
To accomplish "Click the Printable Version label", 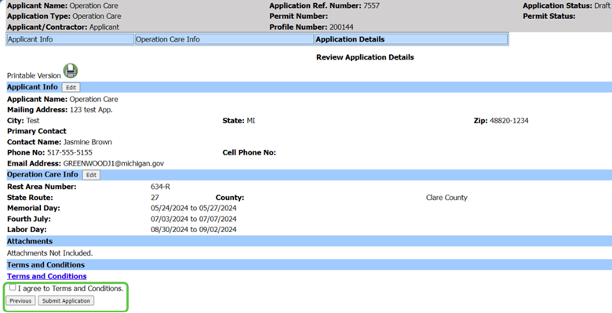I will [34, 75].
